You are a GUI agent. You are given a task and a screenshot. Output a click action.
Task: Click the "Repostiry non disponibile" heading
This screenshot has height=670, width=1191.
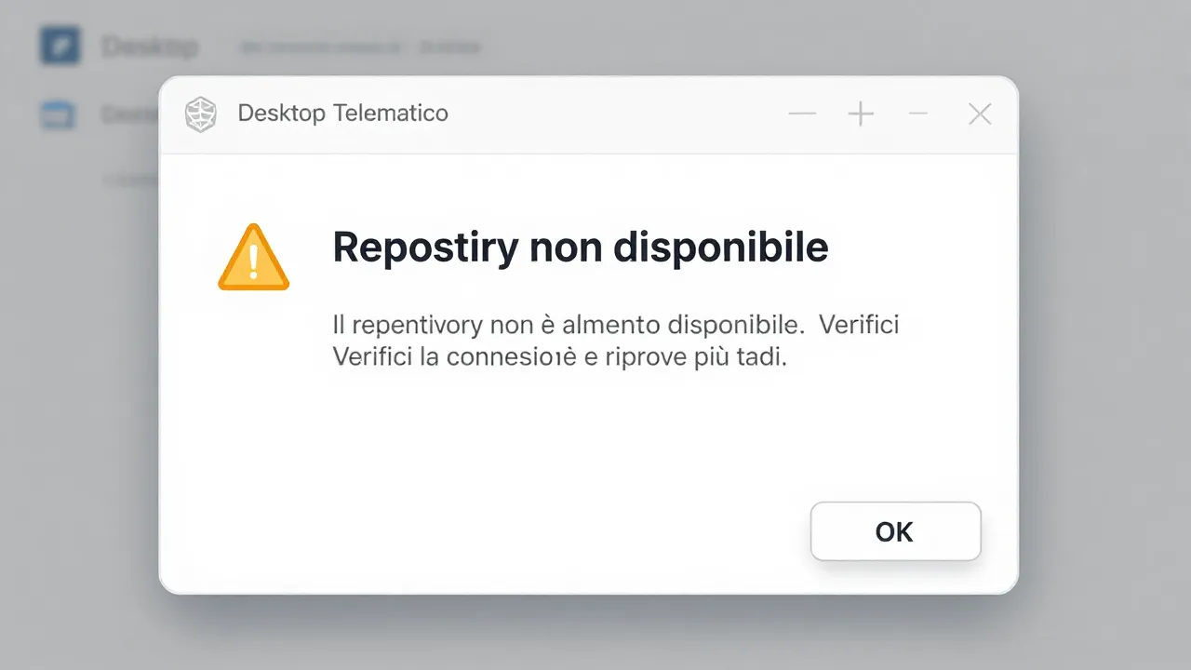point(581,248)
